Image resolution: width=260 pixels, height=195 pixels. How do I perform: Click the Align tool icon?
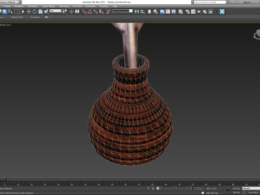[x=142, y=11]
